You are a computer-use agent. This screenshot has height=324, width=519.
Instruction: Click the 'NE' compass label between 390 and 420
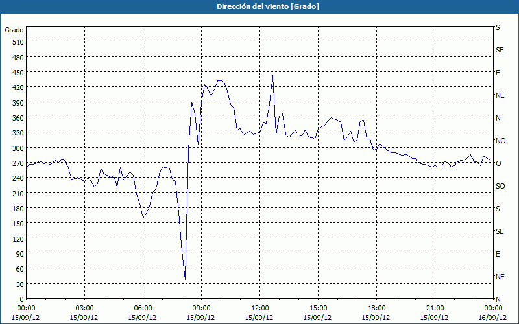coord(500,95)
